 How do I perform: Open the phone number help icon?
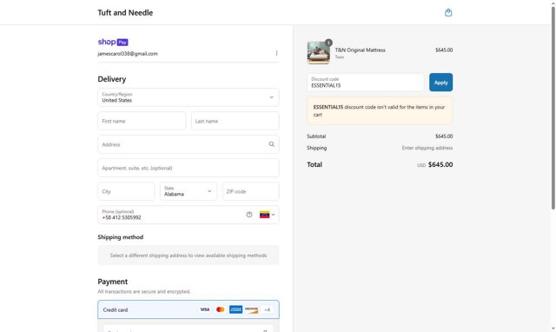click(x=249, y=215)
